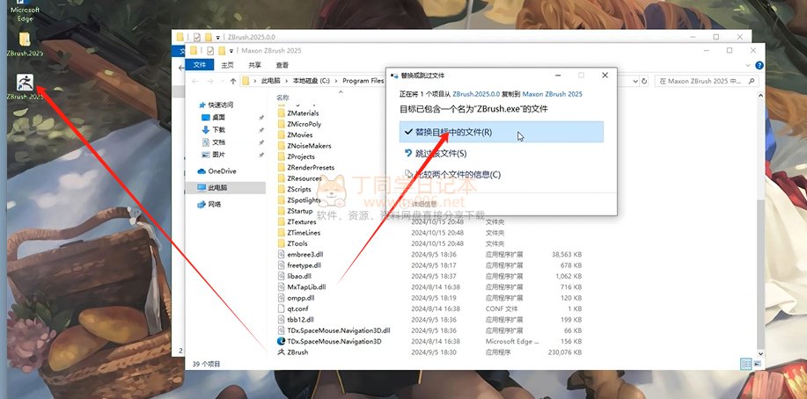The width and height of the screenshot is (807, 399).
Task: Select 此电脑 in navigation pane
Action: (x=219, y=188)
